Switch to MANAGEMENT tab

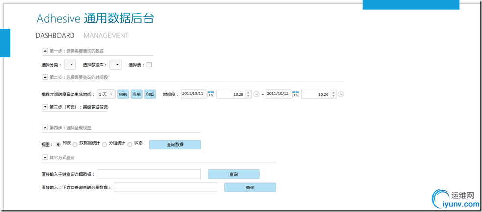click(x=106, y=35)
